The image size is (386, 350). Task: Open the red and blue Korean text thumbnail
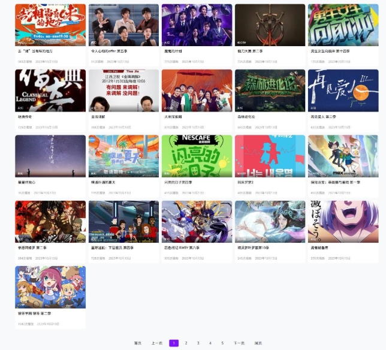coord(270,156)
